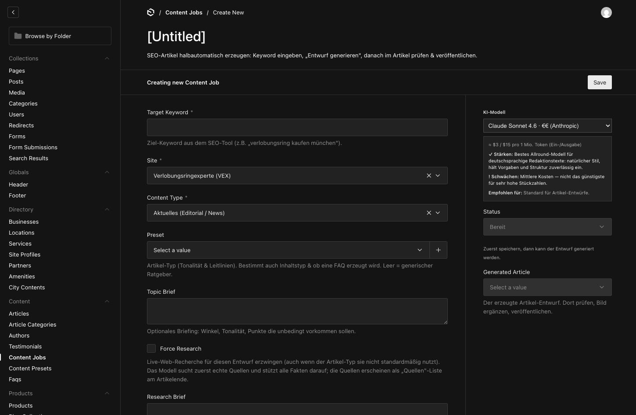Screen dimensions: 636x415
Task: Open Users in sidebar
Action: point(16,114)
